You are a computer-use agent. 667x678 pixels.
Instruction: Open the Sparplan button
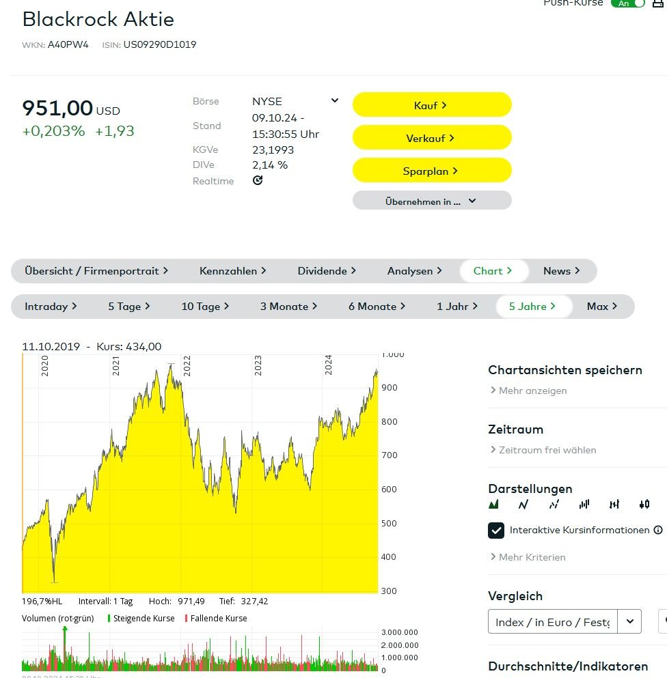click(432, 171)
